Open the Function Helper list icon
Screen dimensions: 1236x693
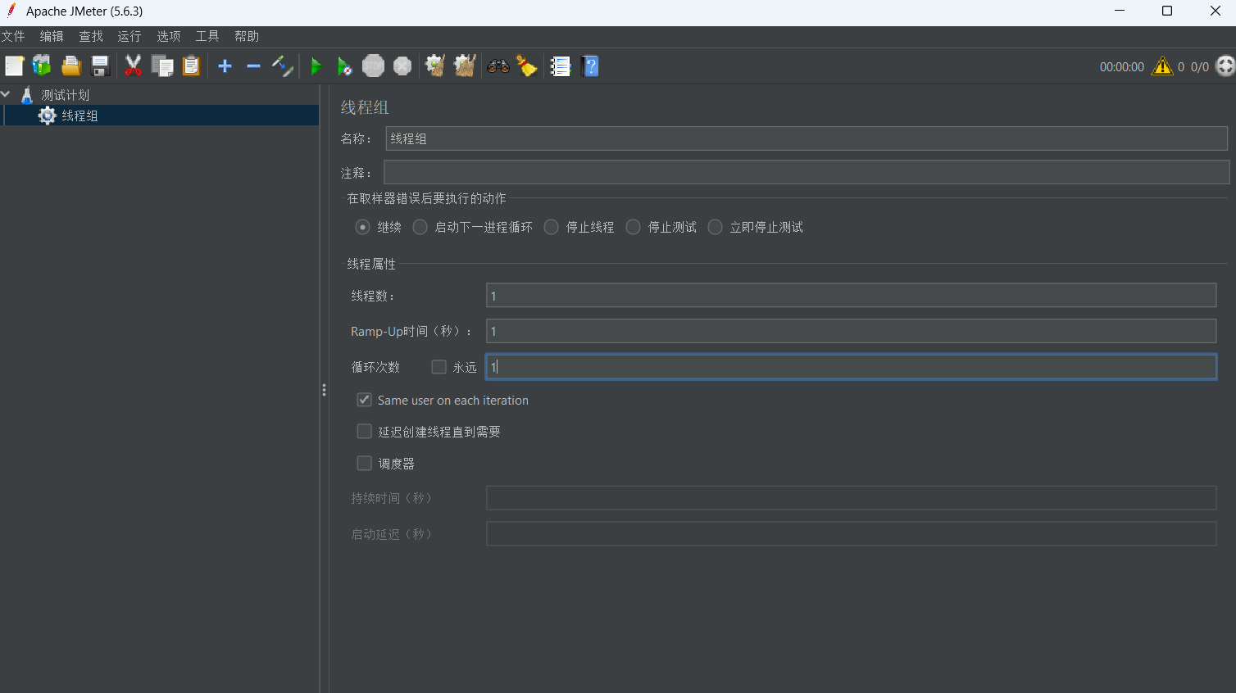click(x=560, y=66)
